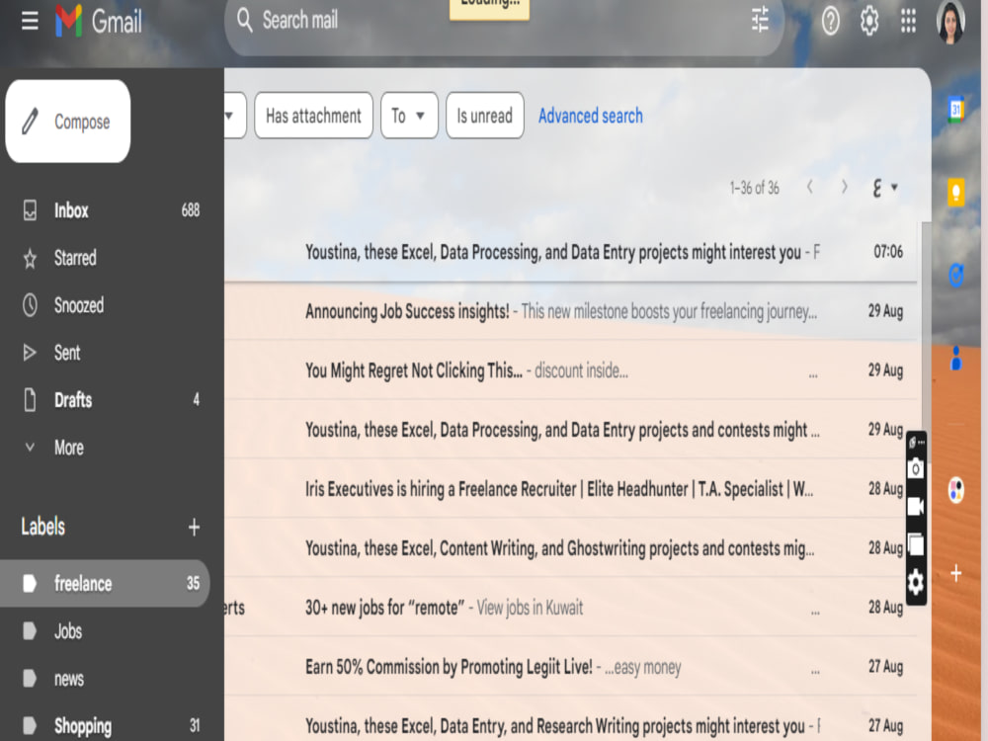
Task: Open the Google account avatar
Action: point(950,23)
